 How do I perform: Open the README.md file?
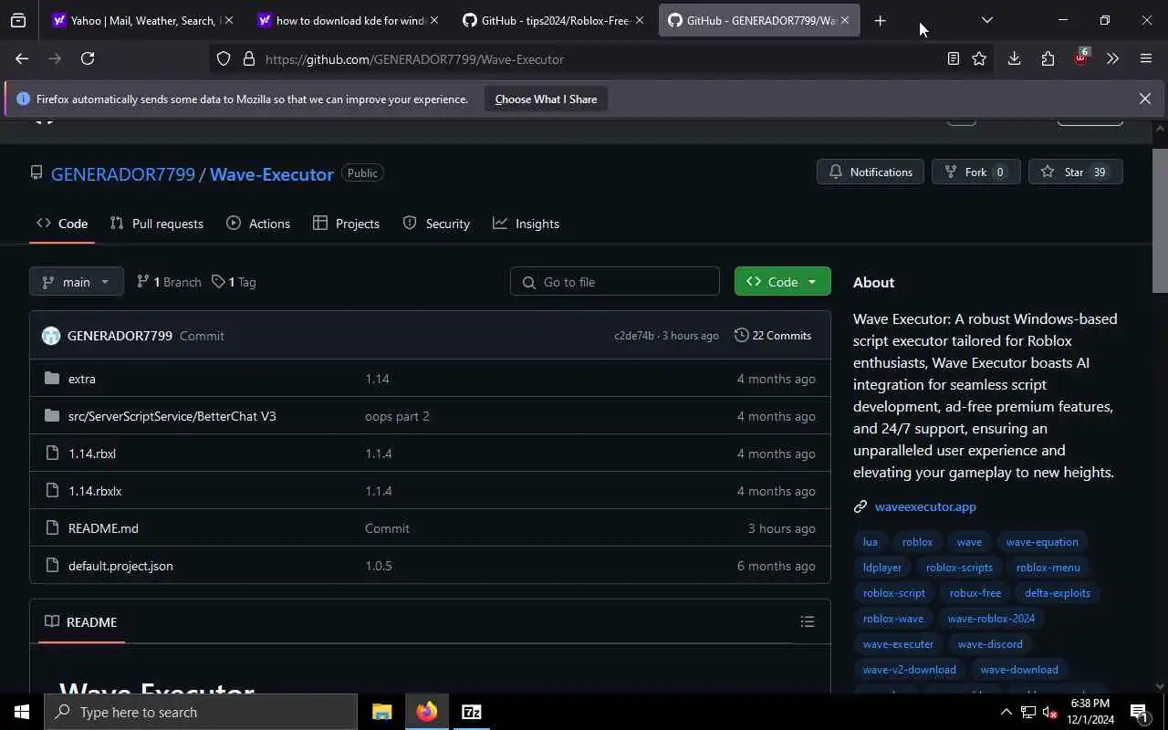click(x=103, y=528)
